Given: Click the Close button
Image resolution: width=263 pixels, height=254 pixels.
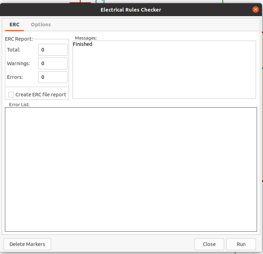Looking at the screenshot, I should click(209, 244).
